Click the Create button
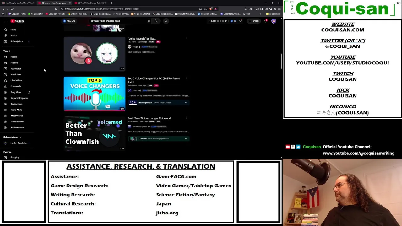 coord(253,21)
